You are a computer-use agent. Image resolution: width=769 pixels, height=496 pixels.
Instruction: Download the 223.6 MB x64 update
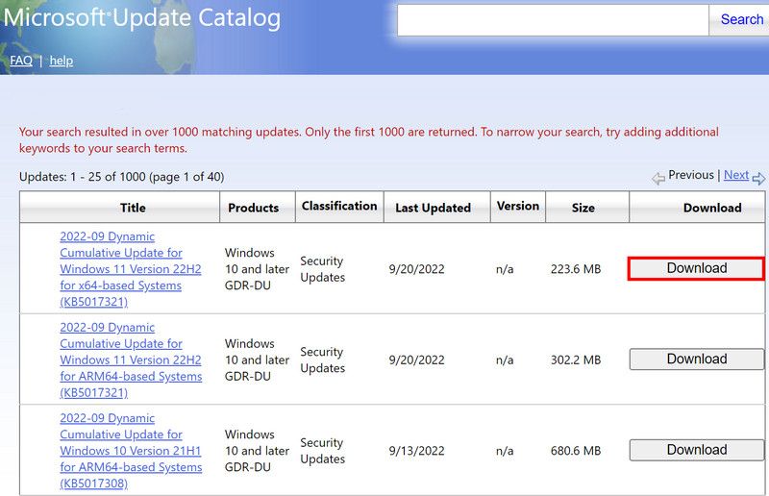pos(696,268)
